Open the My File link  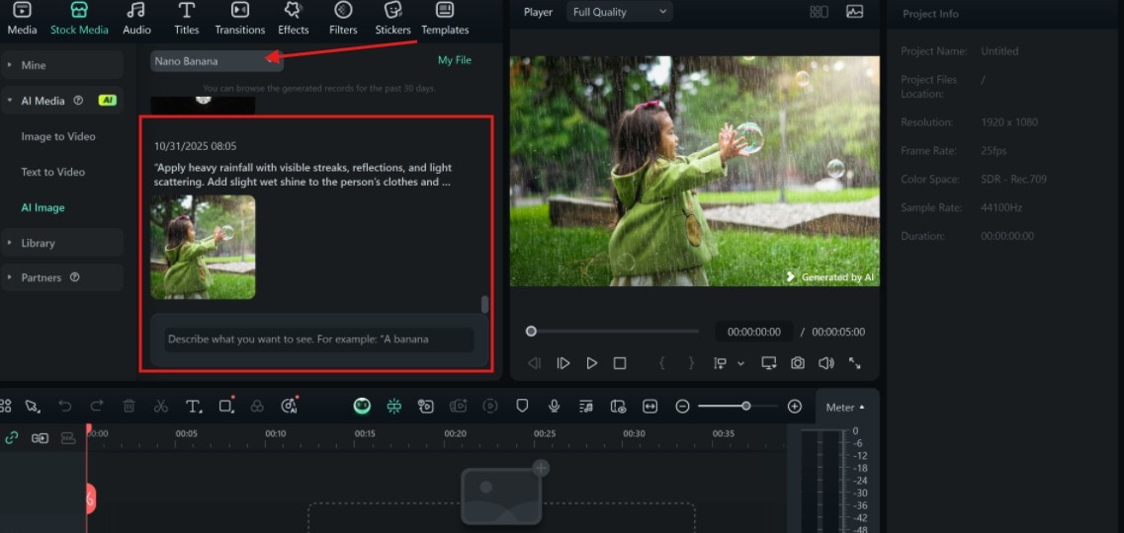click(455, 61)
